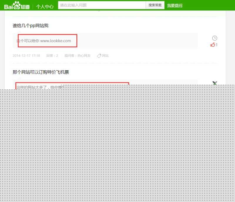
Task: Focus the 请在此输入问题 search box
Action: coord(102,5)
